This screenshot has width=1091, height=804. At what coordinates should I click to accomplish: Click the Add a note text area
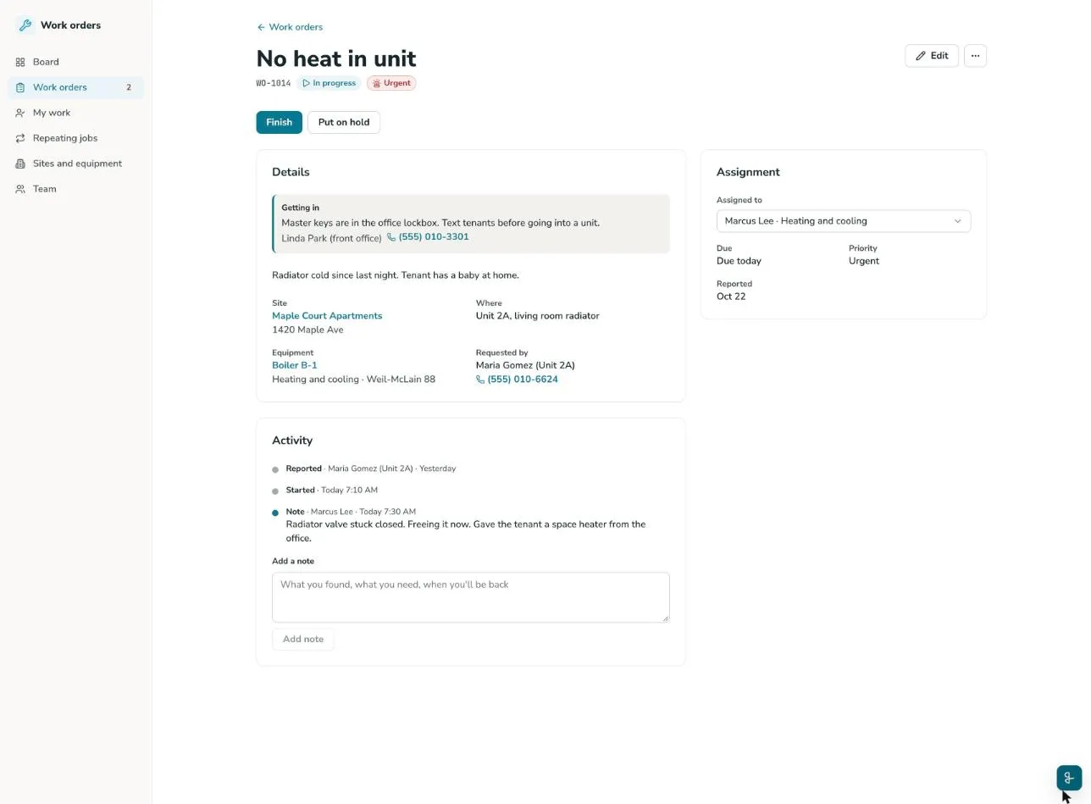(471, 597)
